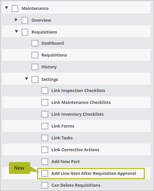Collapse the Maintenance tree node

(7, 8)
